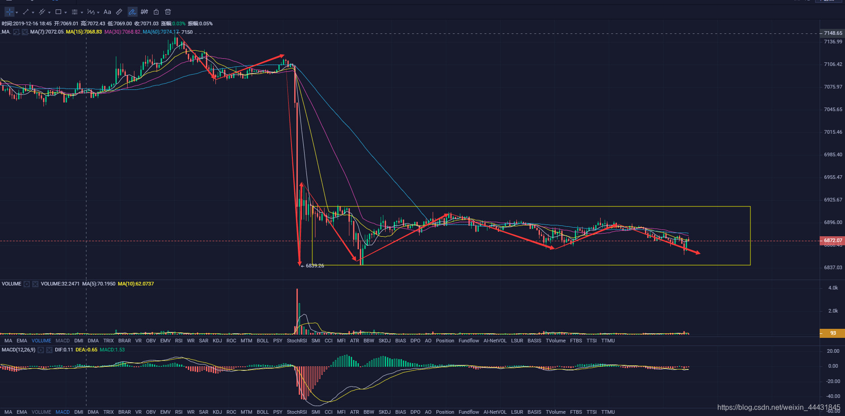Select the ruler measure tool
Screen dimensions: 845x416
(119, 12)
